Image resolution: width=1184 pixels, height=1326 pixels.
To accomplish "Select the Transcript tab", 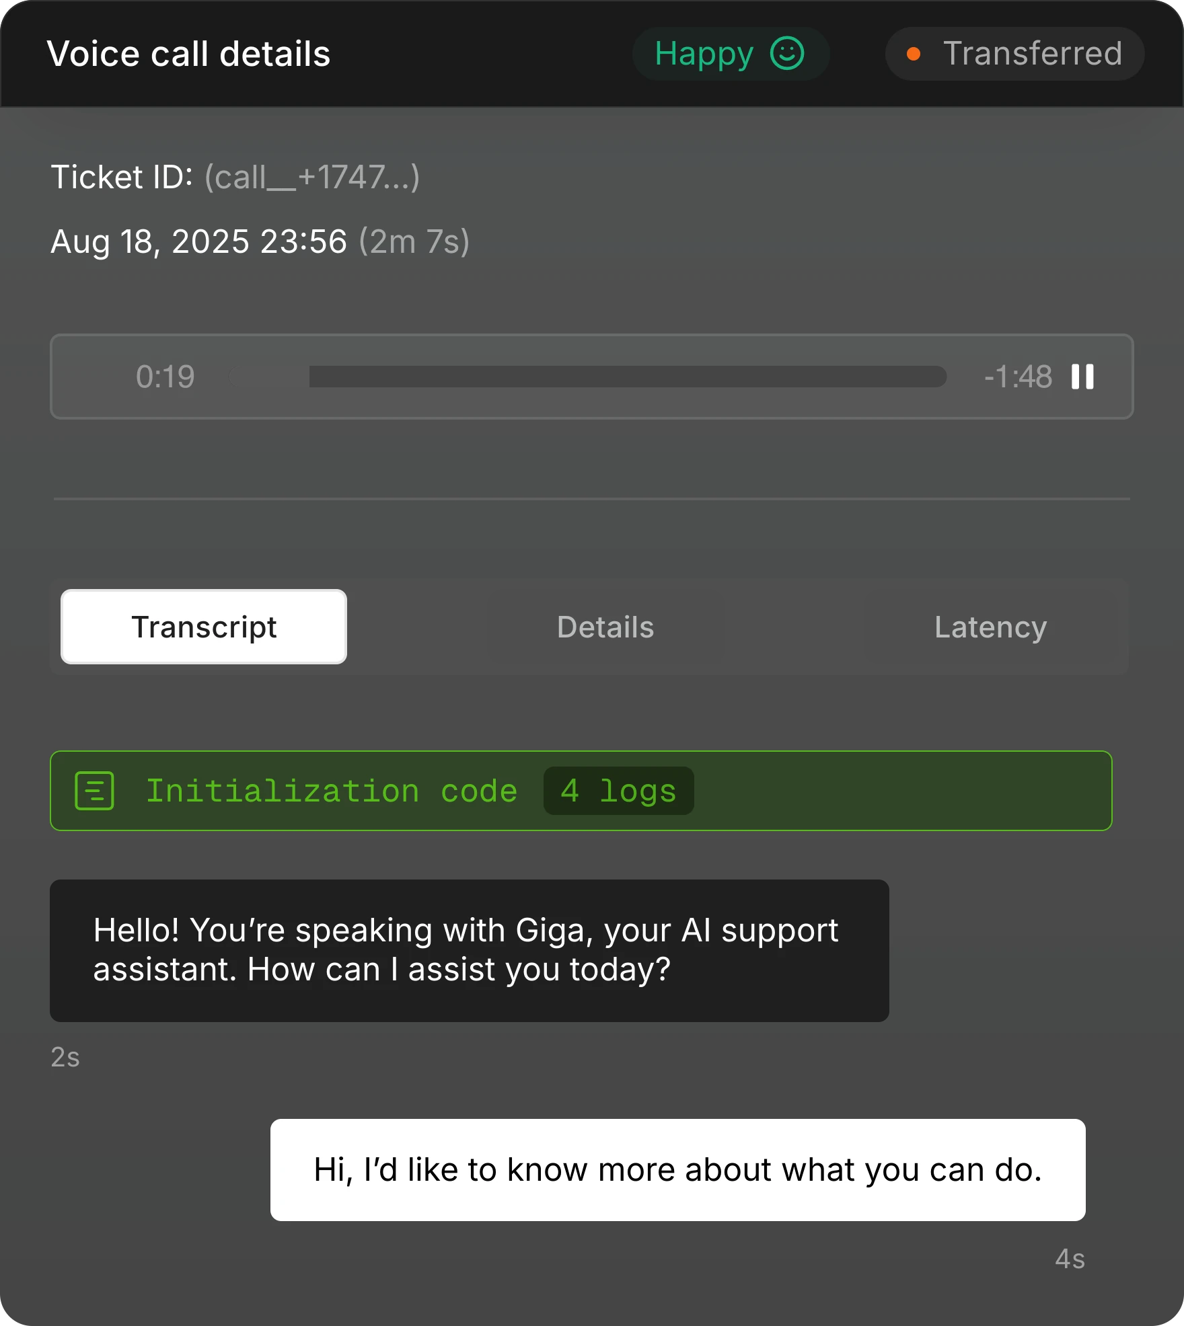I will tap(204, 627).
